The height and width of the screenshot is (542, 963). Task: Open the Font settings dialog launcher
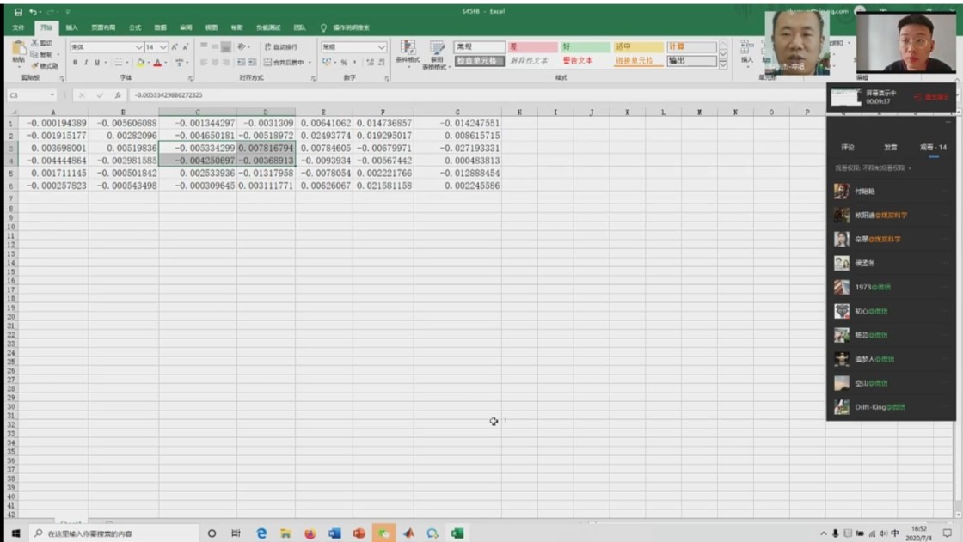(190, 78)
